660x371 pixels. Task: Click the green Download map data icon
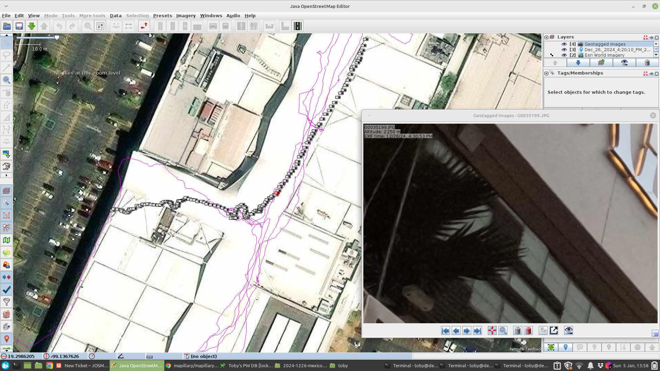32,26
